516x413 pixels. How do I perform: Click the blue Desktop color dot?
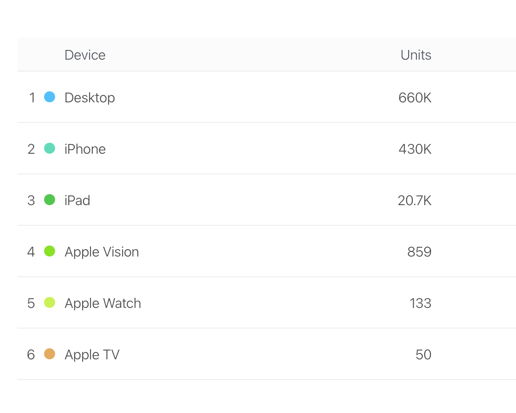pyautogui.click(x=50, y=97)
